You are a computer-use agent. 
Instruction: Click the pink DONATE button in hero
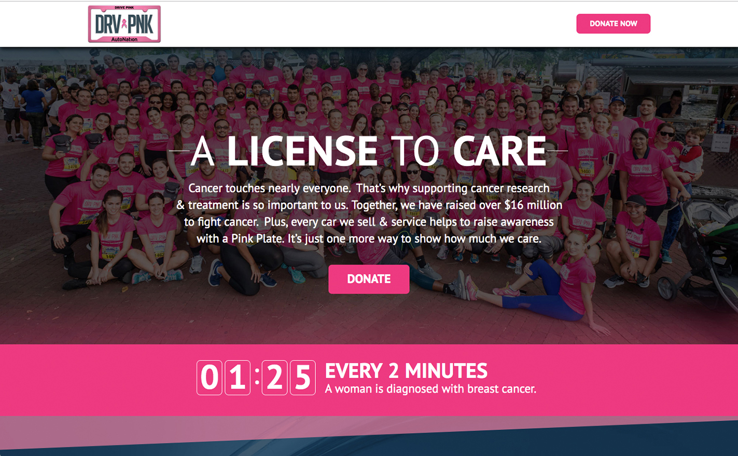point(369,279)
